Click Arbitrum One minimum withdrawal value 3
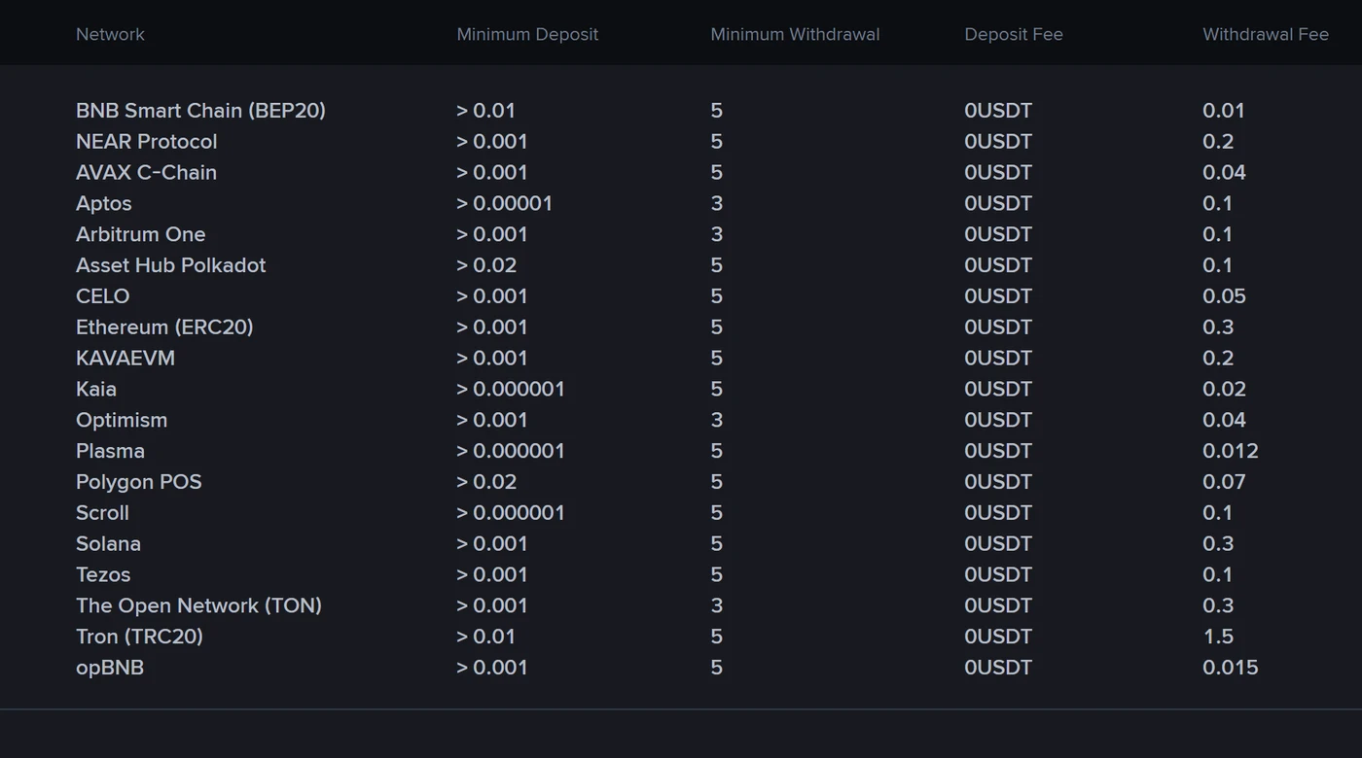 717,234
